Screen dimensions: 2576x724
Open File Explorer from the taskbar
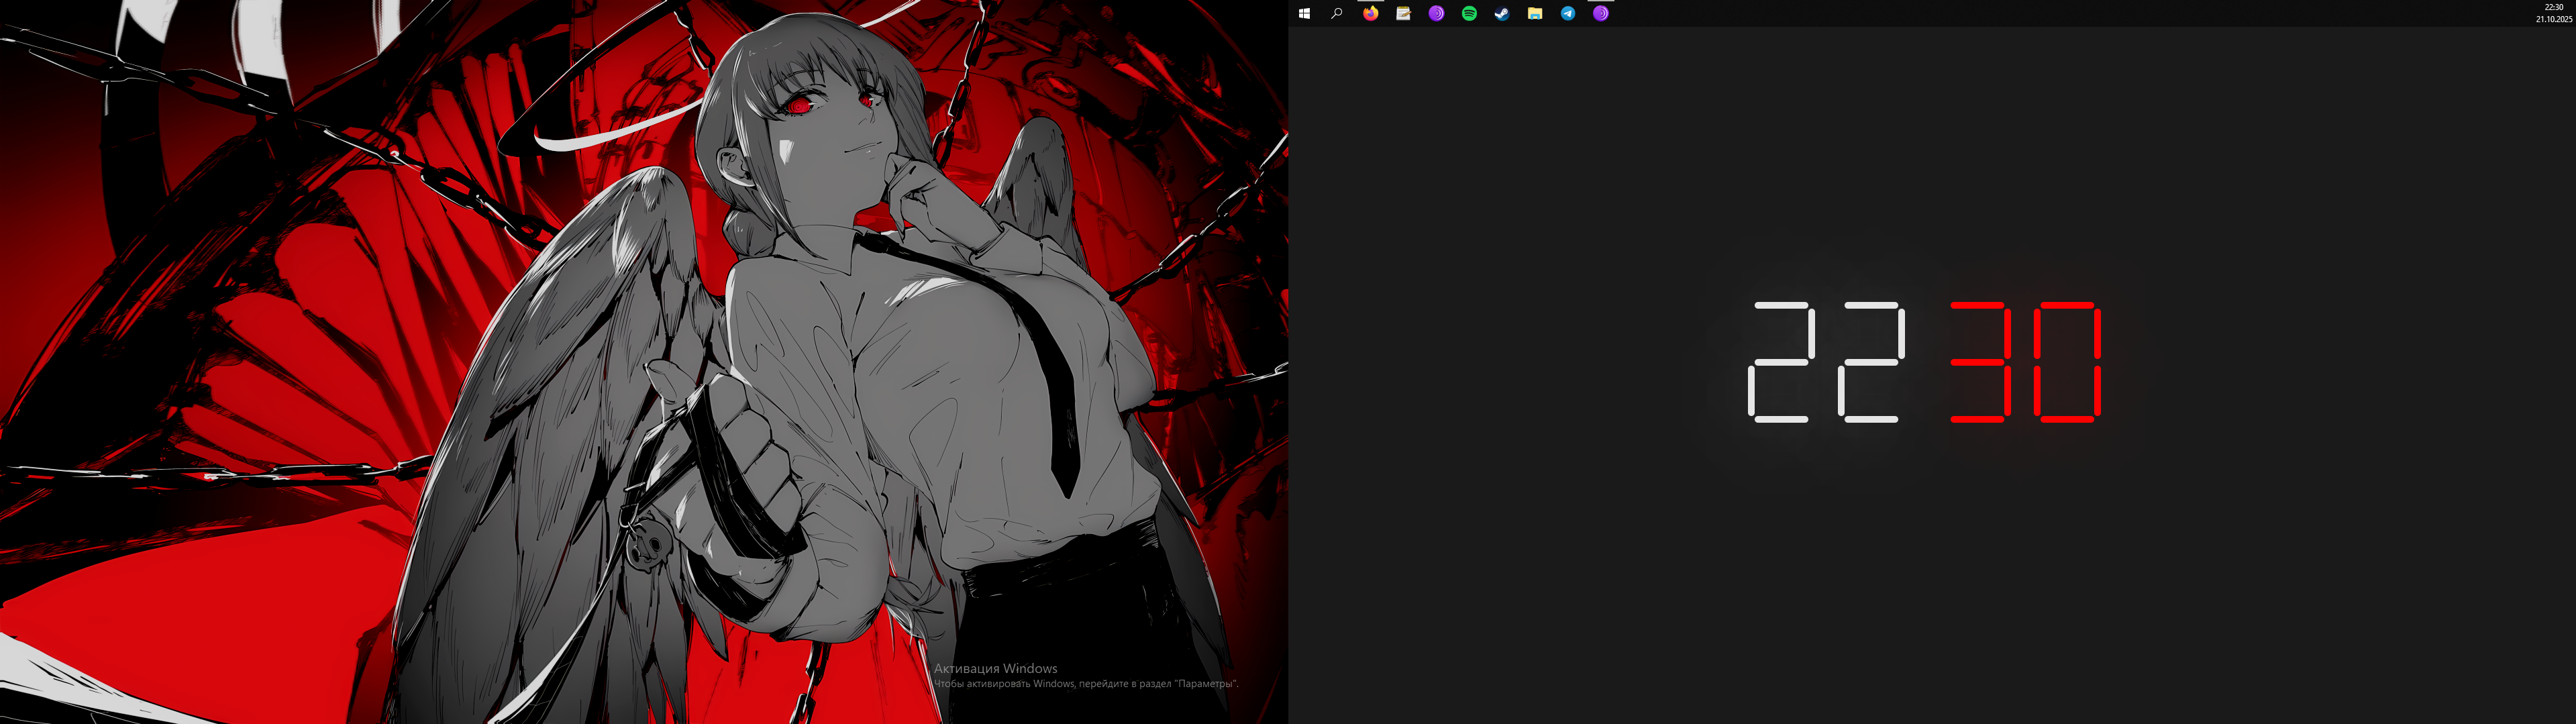coord(1535,14)
